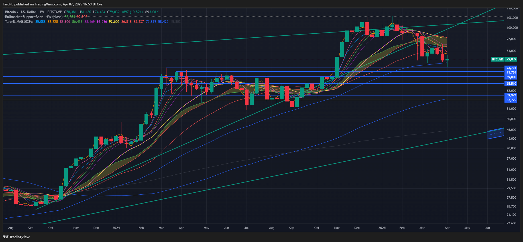Click the 'Jul' label on time axis
This screenshot has height=242, width=523.
coord(247,228)
